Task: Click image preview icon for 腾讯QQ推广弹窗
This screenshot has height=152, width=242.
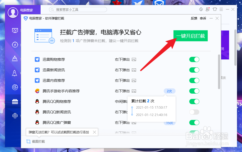Action: click(134, 123)
